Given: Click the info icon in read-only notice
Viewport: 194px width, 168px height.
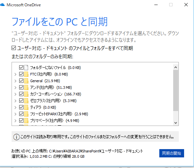Looking at the screenshot, I should [16, 137].
